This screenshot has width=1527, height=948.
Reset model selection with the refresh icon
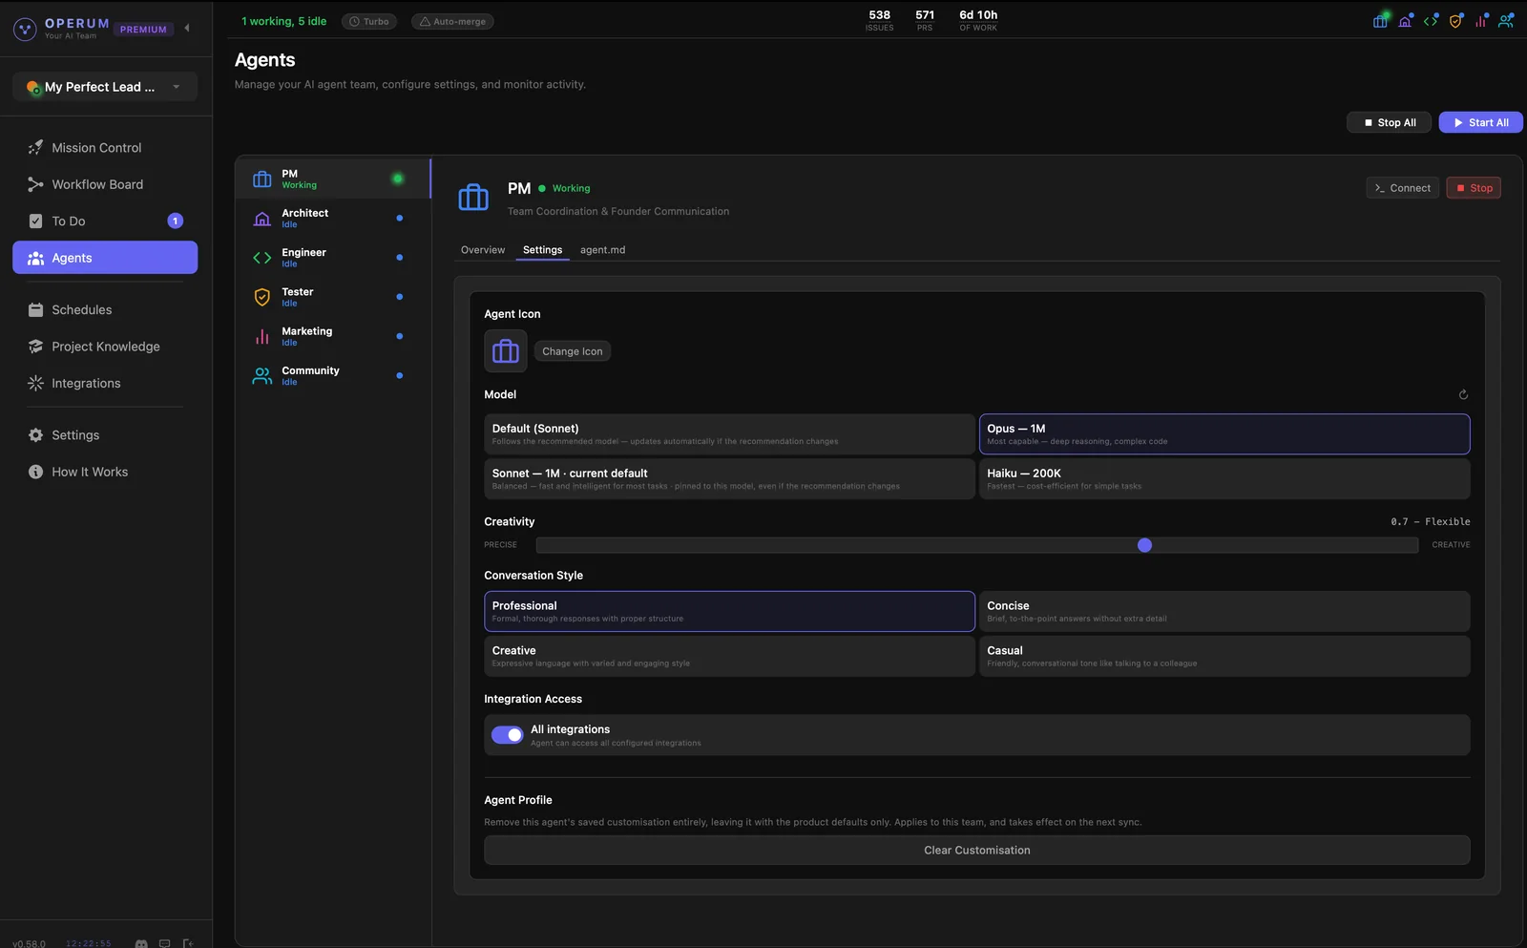point(1463,394)
